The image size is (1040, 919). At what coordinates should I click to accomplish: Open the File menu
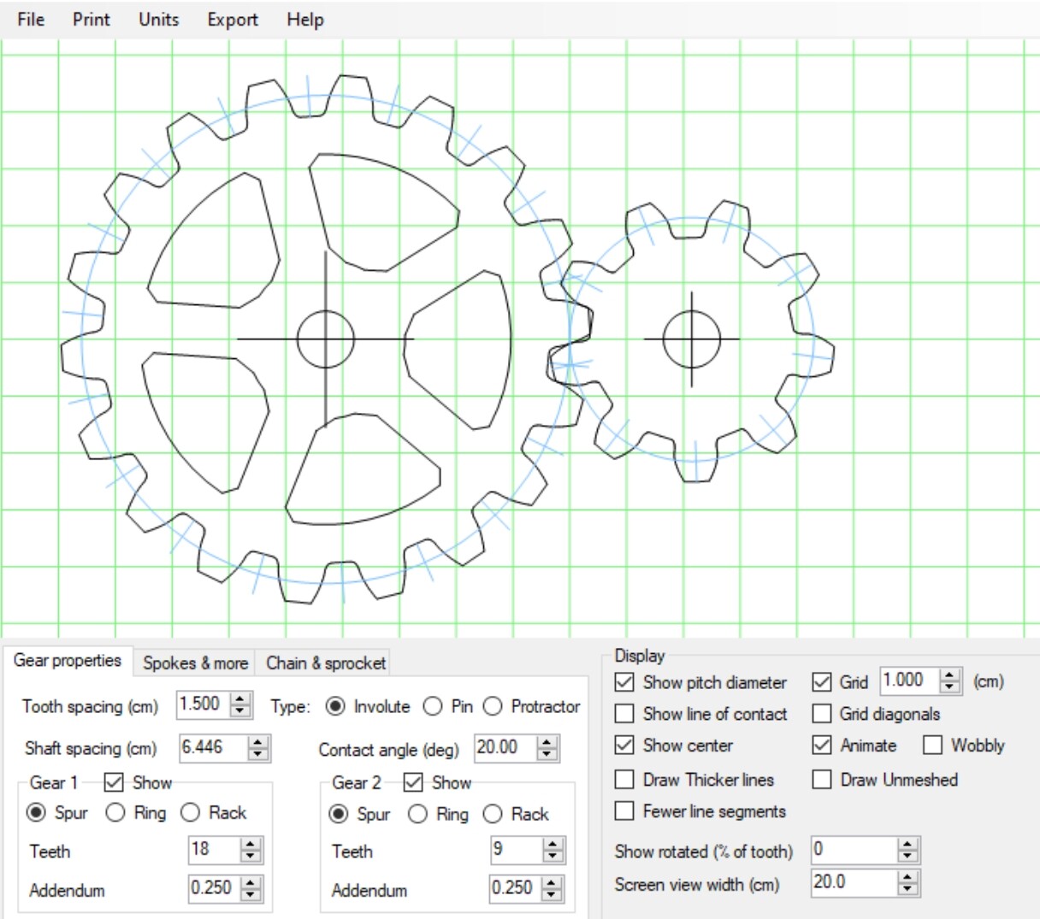point(31,19)
